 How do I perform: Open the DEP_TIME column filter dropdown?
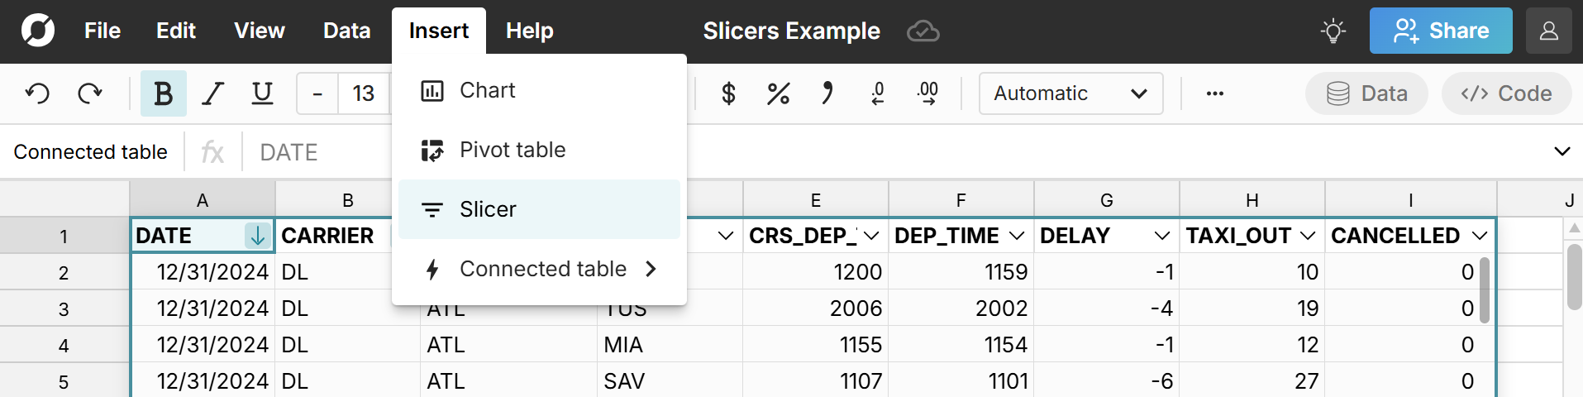1017,236
